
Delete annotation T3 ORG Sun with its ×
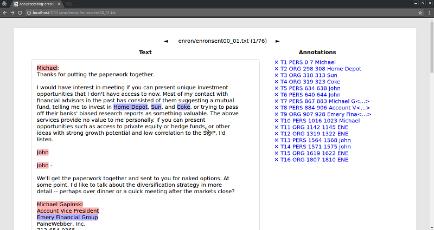[x=276, y=75]
